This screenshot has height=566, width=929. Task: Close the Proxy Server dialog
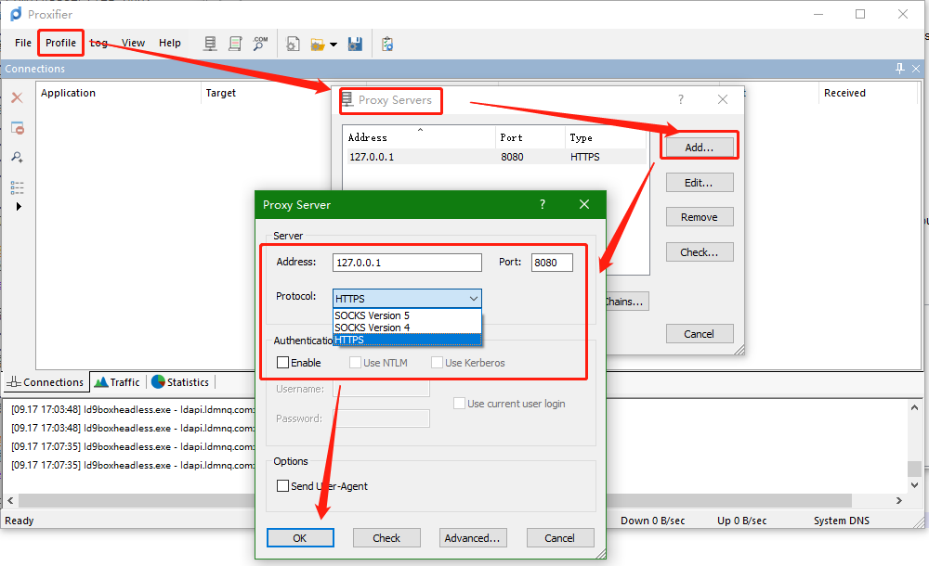click(x=584, y=204)
